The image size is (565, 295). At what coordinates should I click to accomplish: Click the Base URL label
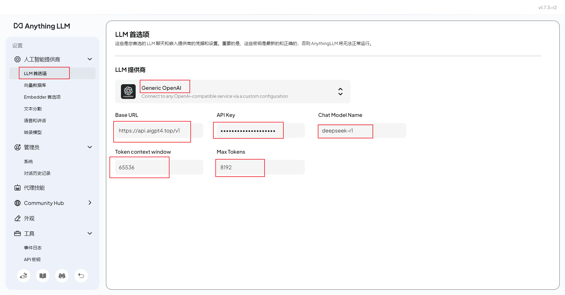click(x=127, y=115)
